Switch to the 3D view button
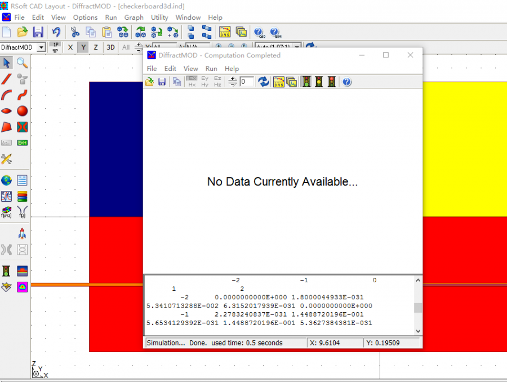Viewport: 507px width, 382px height. 110,47
